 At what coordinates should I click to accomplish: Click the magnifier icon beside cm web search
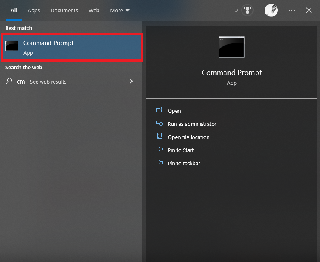9,81
